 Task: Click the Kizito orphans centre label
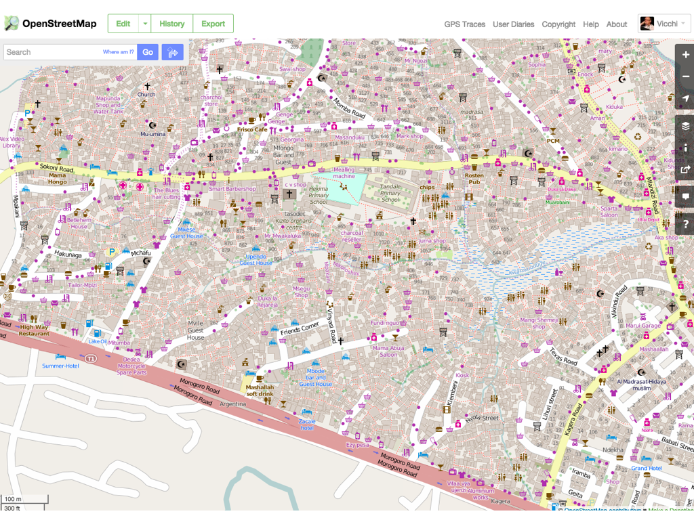(294, 223)
